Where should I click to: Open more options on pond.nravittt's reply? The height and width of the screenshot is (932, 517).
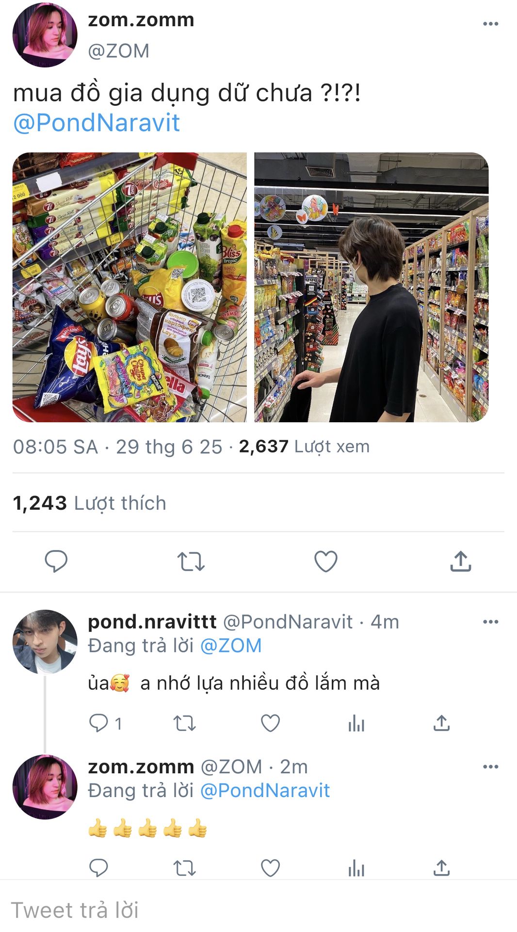point(490,622)
